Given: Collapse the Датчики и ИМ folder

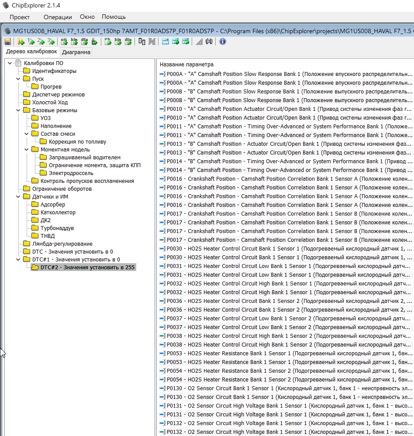Looking at the screenshot, I should pos(18,197).
